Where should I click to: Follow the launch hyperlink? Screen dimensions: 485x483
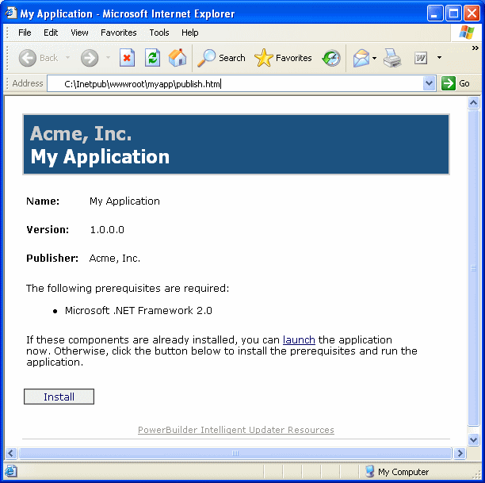click(299, 340)
